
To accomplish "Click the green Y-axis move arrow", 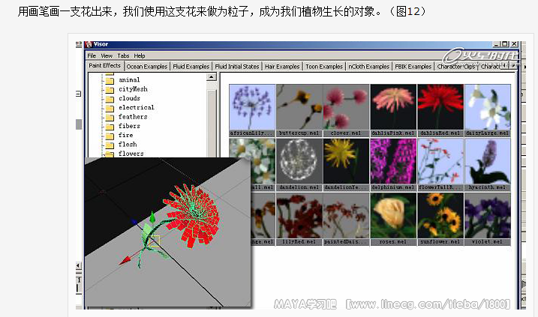I will (x=152, y=217).
